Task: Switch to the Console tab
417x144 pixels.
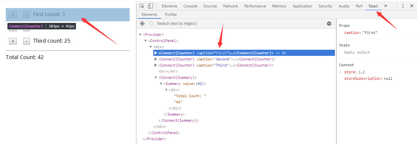Action: (190, 6)
